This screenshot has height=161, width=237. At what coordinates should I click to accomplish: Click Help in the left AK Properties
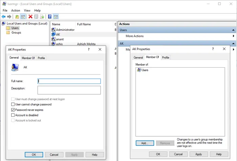94,155
